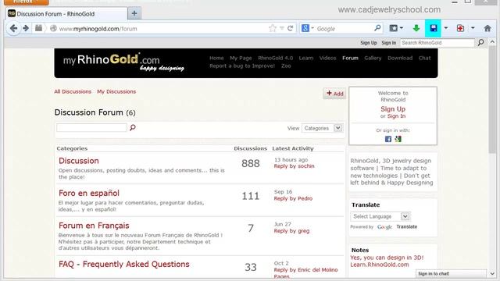Bookmark this page with the star icon
This screenshot has width=500, height=281.
(x=273, y=28)
